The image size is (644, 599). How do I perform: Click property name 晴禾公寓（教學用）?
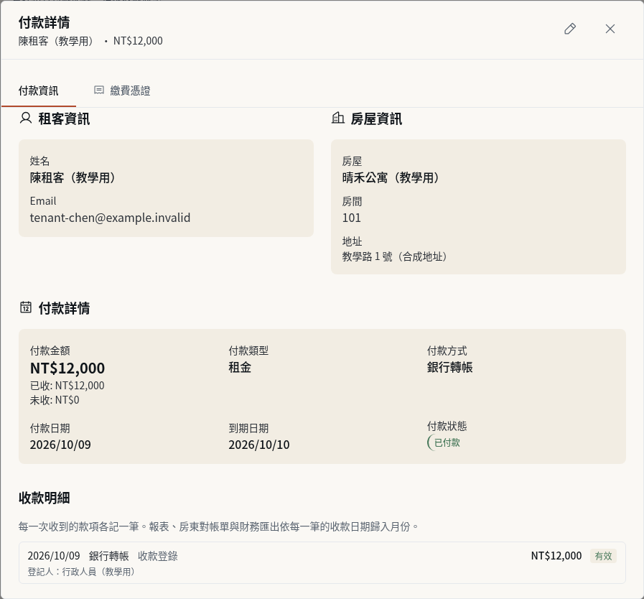click(393, 178)
